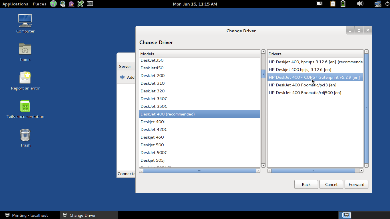Select model Deskjet 505j
390x219 pixels.
[x=200, y=160]
